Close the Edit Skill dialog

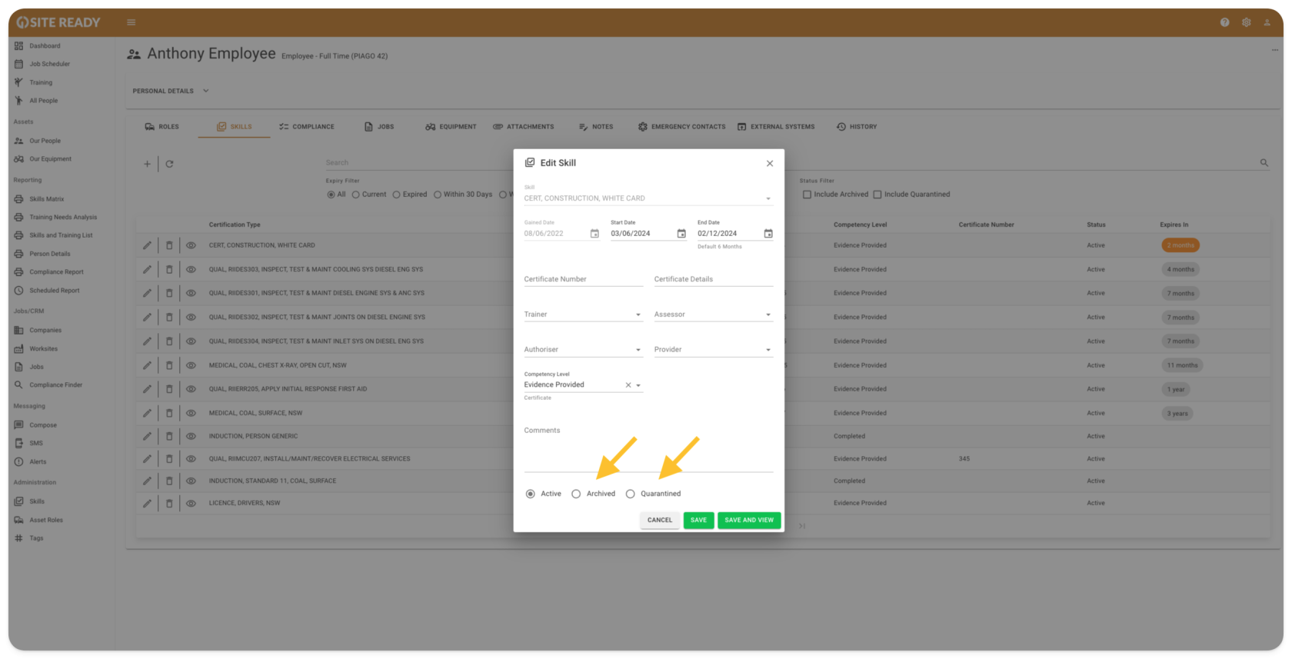coord(769,164)
